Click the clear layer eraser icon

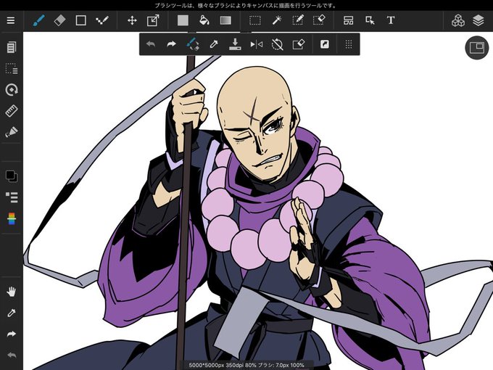coord(299,44)
